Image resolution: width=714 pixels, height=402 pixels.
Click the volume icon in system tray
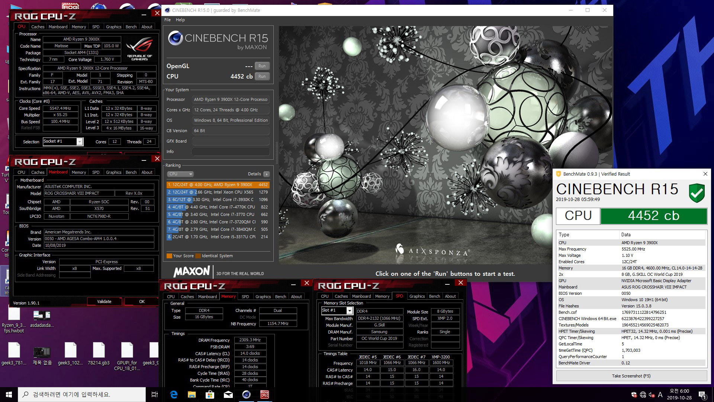(652, 395)
